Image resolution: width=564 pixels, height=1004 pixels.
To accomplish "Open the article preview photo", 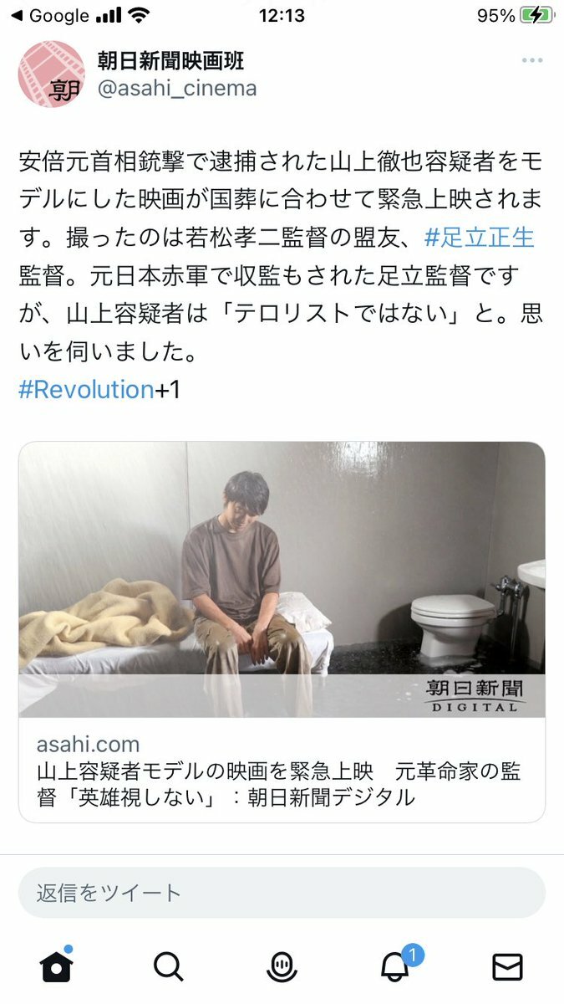I will (x=282, y=580).
